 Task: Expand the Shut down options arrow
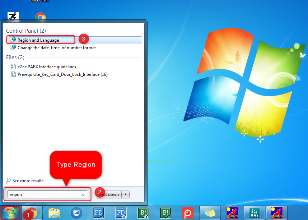point(126,194)
